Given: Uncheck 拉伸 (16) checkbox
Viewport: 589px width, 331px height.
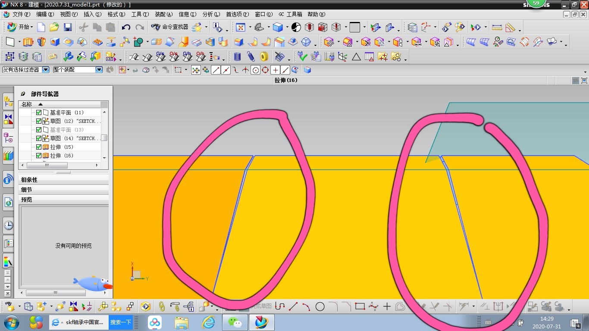Looking at the screenshot, I should (39, 156).
